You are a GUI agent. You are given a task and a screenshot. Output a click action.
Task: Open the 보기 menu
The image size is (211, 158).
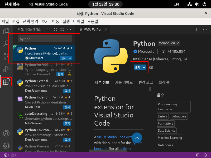point(45,21)
